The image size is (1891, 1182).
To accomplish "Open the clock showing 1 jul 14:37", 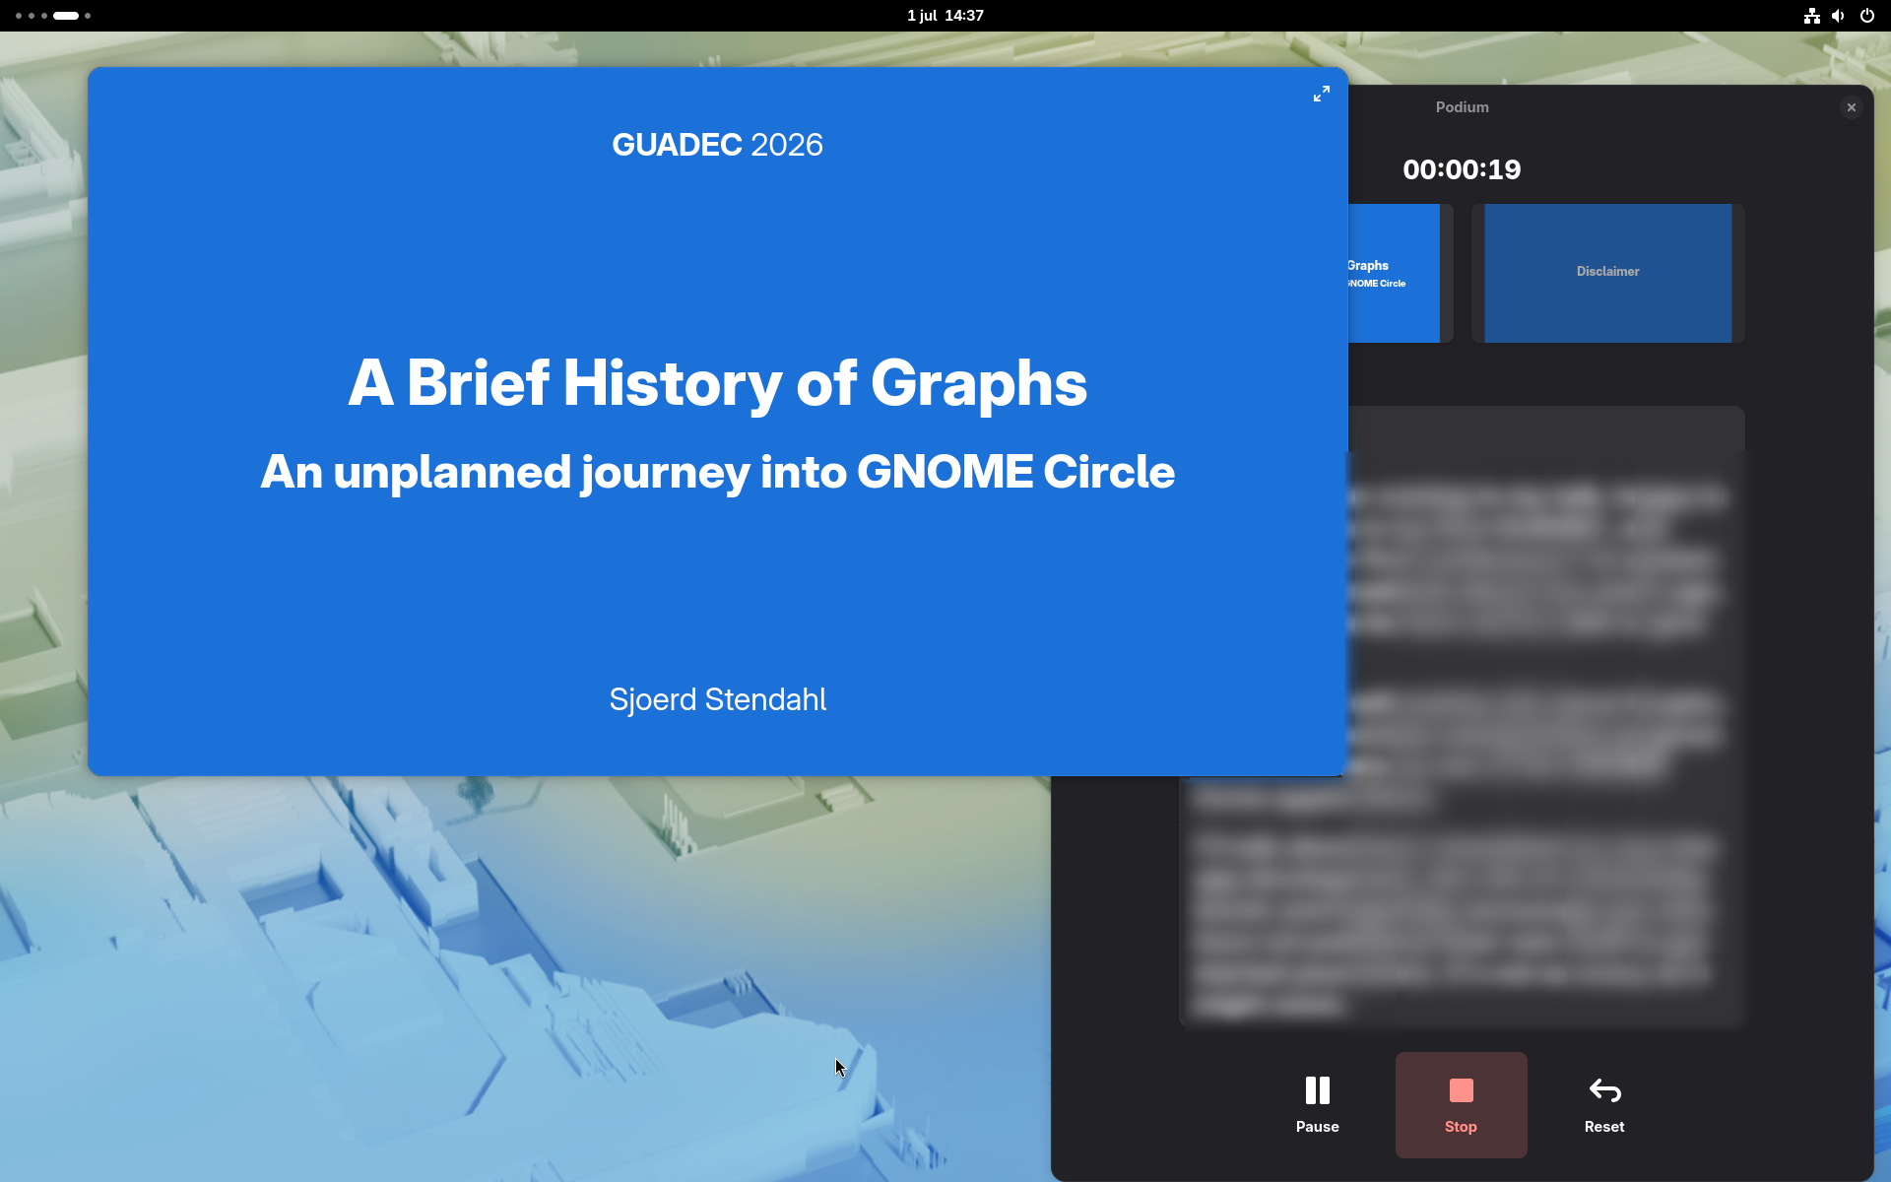I will 945,16.
